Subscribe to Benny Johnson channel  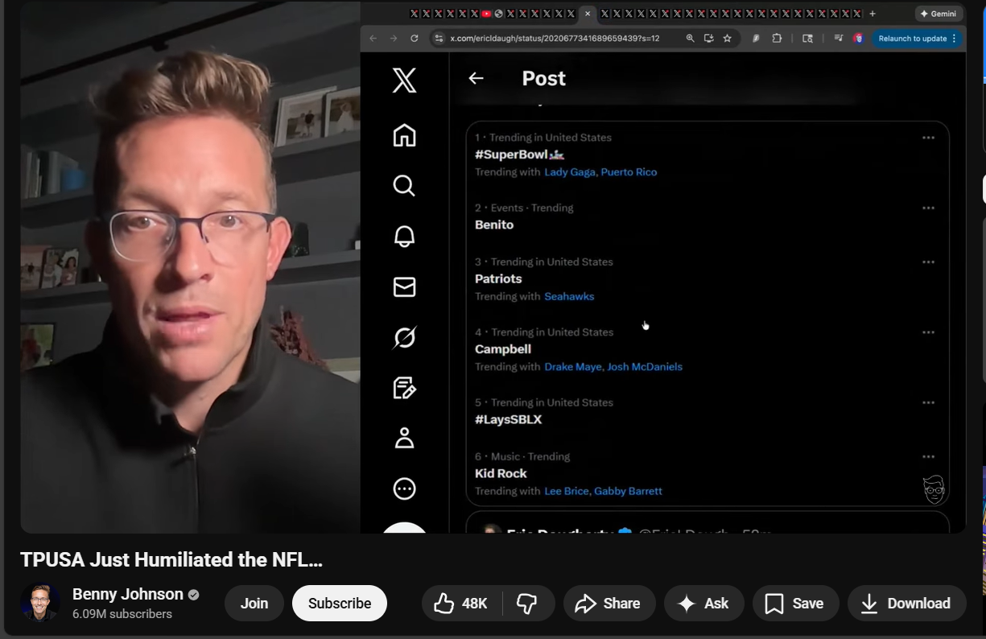click(339, 604)
